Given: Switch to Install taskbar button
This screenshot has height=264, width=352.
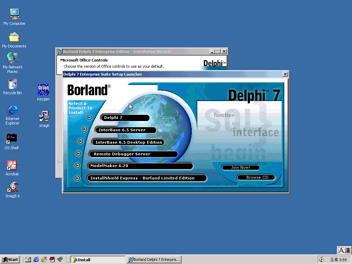Looking at the screenshot, I should tap(98, 260).
